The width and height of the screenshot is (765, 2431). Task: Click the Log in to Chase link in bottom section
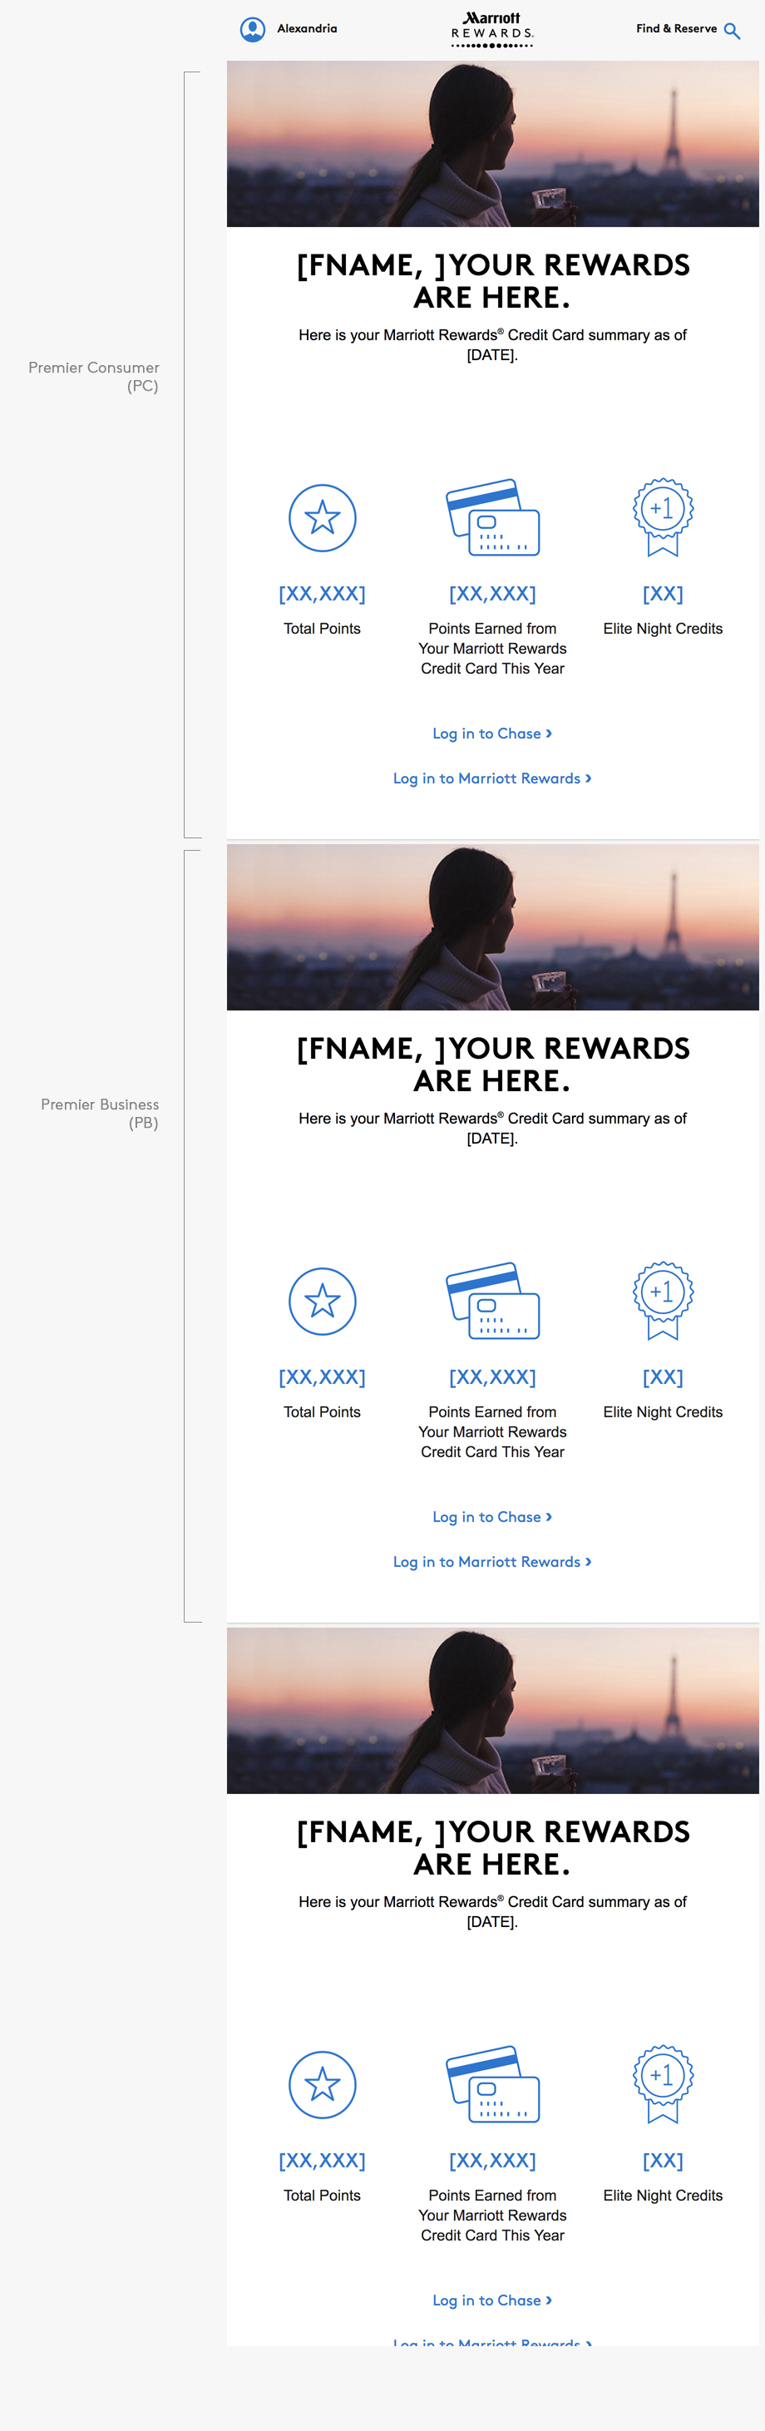pos(491,2300)
